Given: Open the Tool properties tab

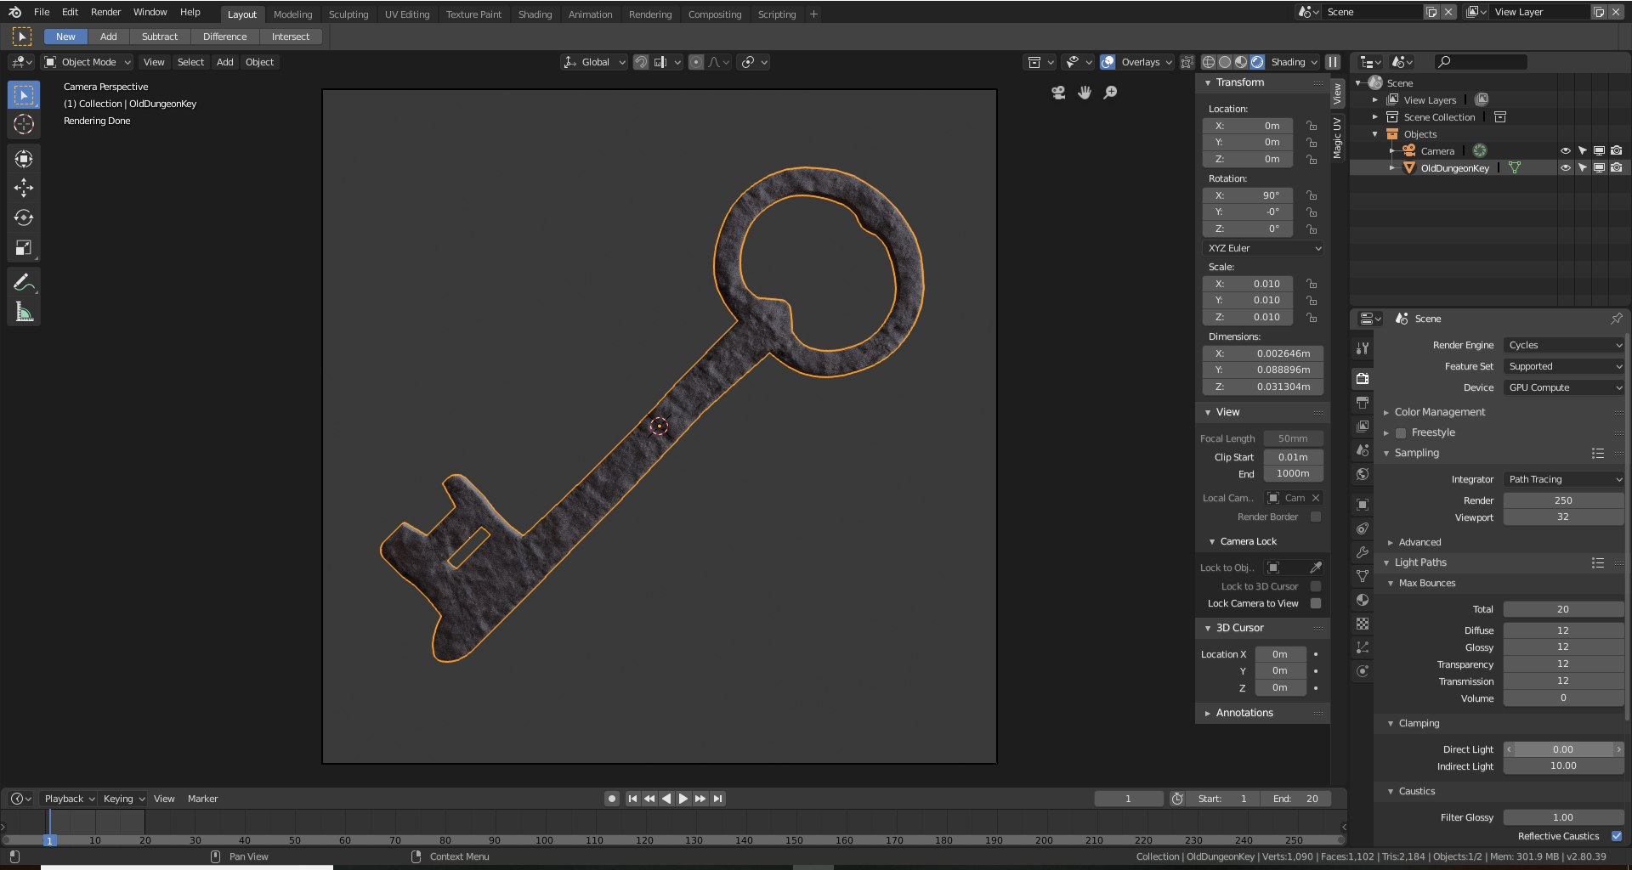Looking at the screenshot, I should [x=1363, y=347].
